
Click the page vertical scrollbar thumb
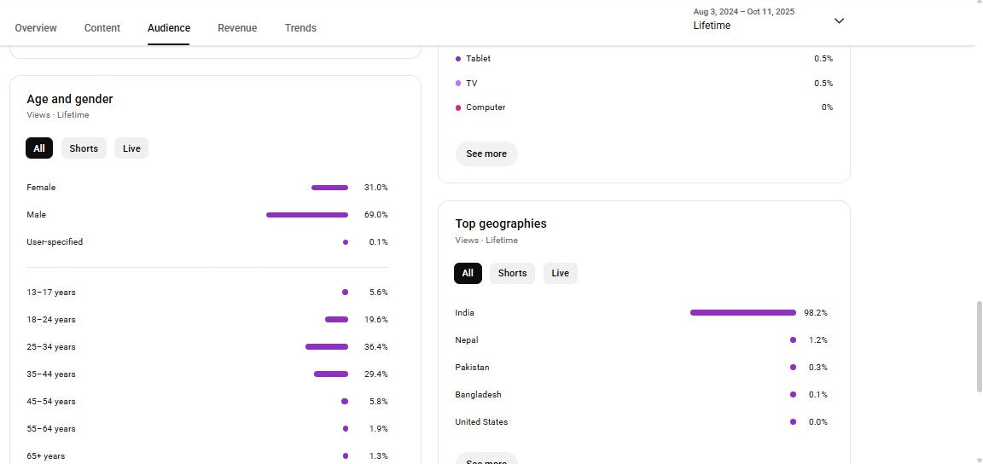coord(978,345)
